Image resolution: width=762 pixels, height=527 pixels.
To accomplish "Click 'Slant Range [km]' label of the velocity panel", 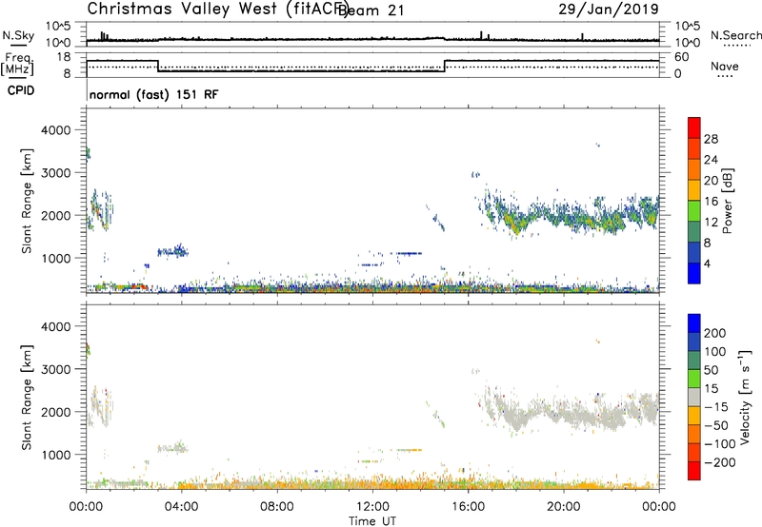I will click(27, 398).
